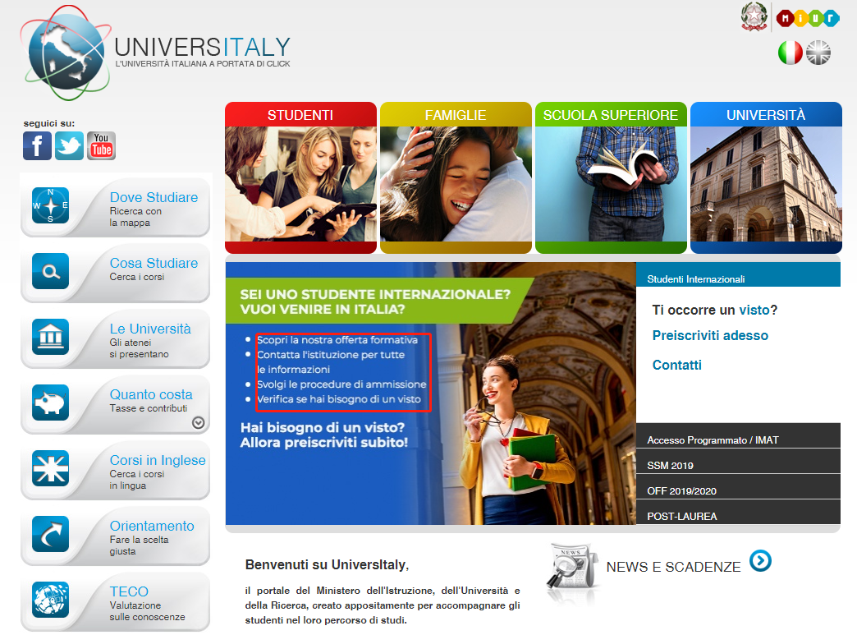The height and width of the screenshot is (635, 857).
Task: Click the piggy bank icon for Quanto costa
Action: pos(50,403)
